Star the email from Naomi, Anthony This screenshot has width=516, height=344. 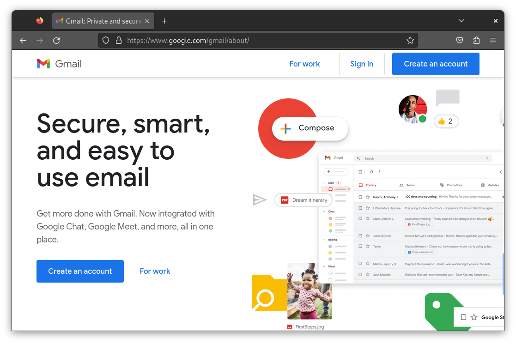pyautogui.click(x=368, y=196)
